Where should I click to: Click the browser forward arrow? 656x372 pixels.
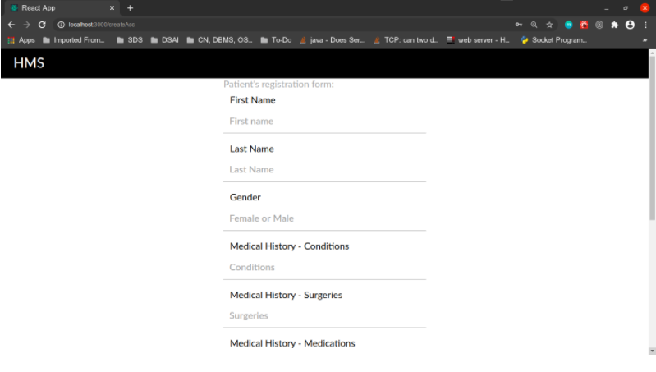27,25
